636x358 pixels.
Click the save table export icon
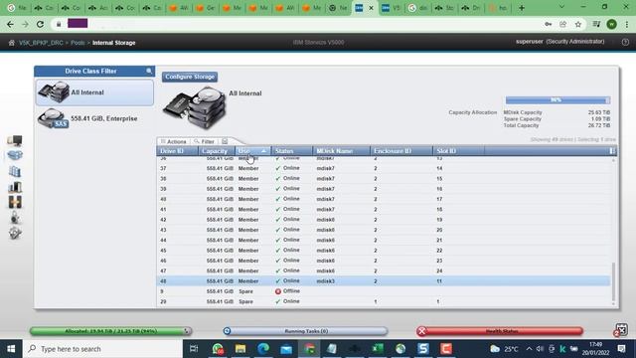pyautogui.click(x=225, y=141)
